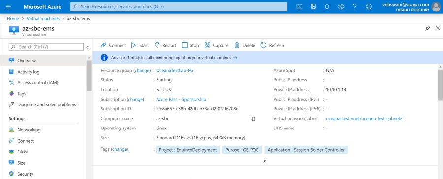
Task: Click the main pane vertical scrollbar
Action: click(441, 84)
